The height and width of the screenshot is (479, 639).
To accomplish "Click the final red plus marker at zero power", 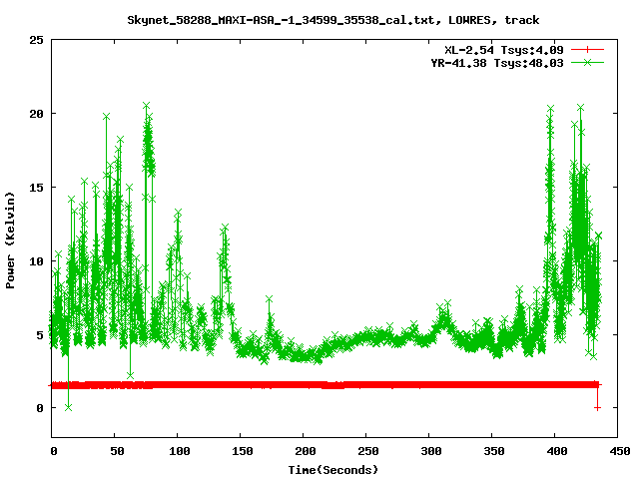I will [x=597, y=408].
